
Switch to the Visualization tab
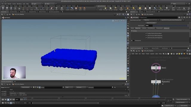coord(159,28)
